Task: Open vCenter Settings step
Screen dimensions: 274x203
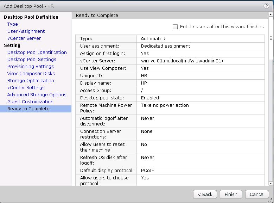Action: coord(26,88)
